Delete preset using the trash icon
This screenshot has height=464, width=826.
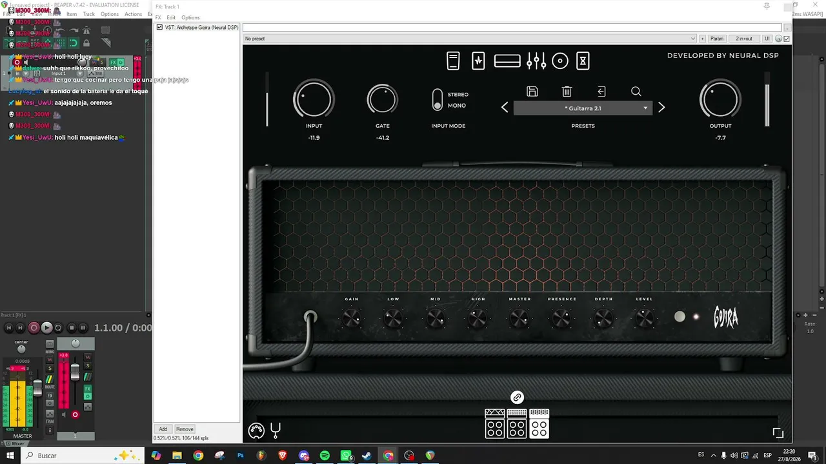coord(567,92)
